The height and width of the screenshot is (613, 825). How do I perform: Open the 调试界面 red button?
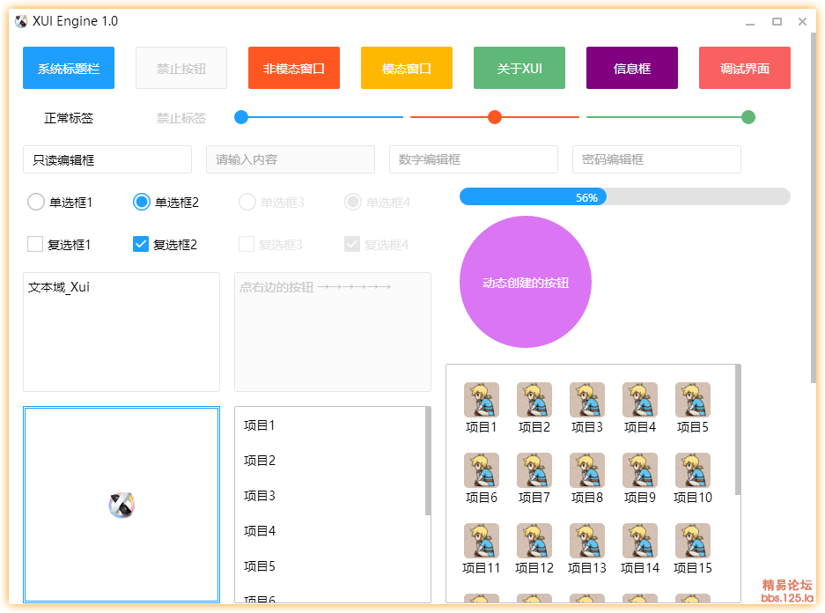coord(745,68)
